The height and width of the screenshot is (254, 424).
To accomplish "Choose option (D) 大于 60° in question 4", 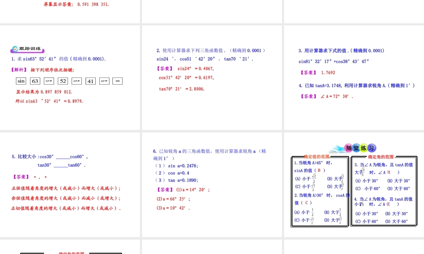I will 396,221.
